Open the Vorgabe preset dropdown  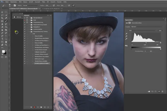[x=147, y=27]
